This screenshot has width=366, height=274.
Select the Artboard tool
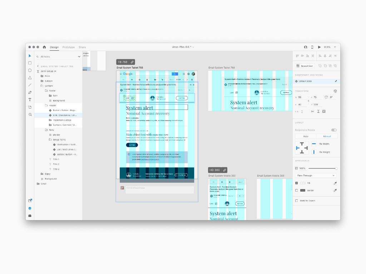point(30,107)
